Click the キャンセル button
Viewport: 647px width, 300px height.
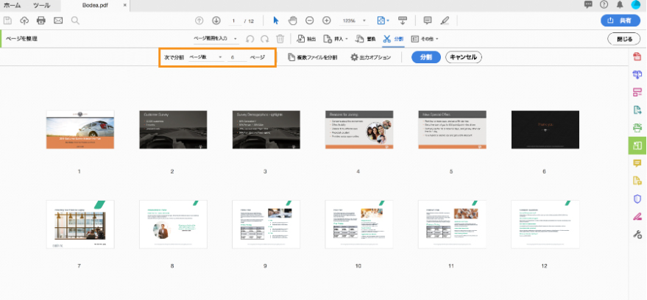[464, 57]
